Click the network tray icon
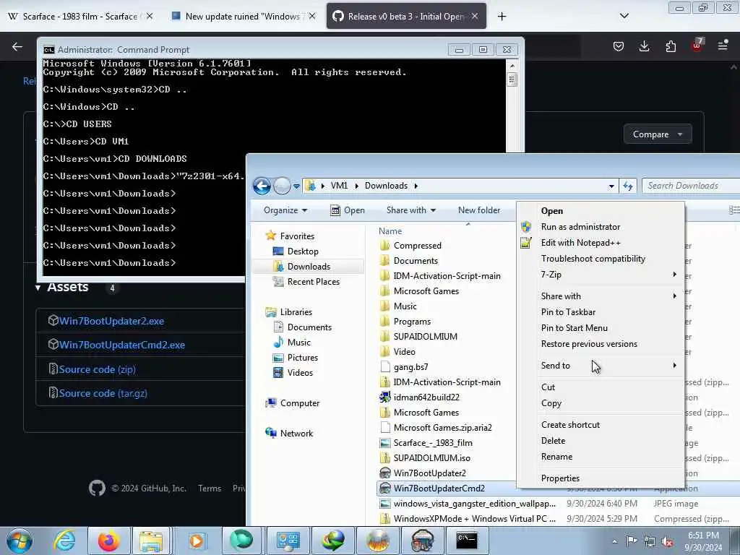Screen dimensions: 740x555 (x=650, y=541)
